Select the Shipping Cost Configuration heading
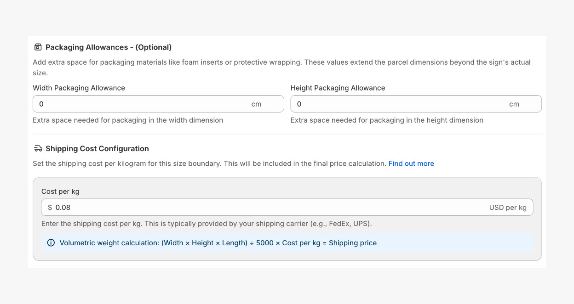 [x=97, y=149]
